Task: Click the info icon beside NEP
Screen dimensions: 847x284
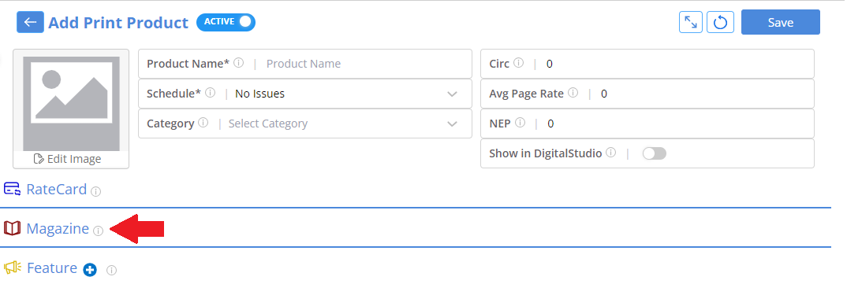Action: click(521, 123)
